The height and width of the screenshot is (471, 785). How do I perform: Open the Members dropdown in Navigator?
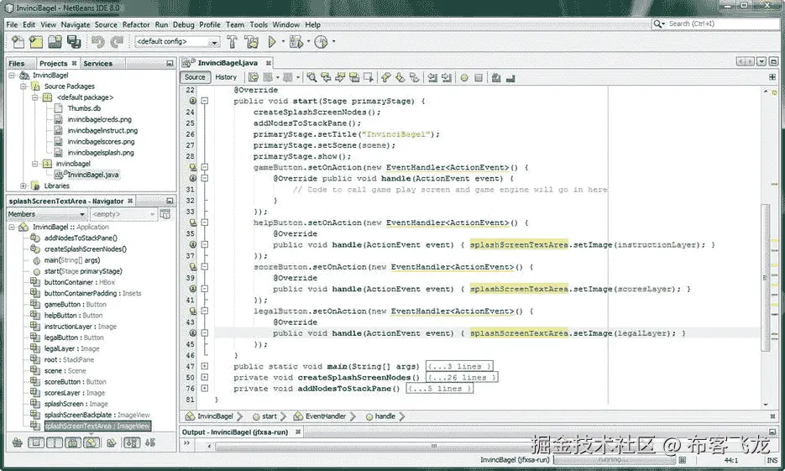point(46,214)
